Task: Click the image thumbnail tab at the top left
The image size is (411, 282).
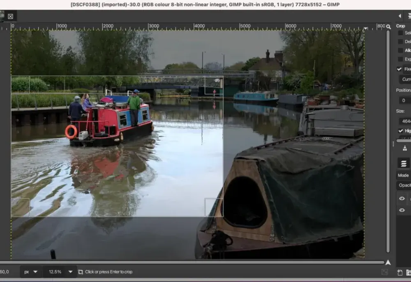Action: (2, 16)
